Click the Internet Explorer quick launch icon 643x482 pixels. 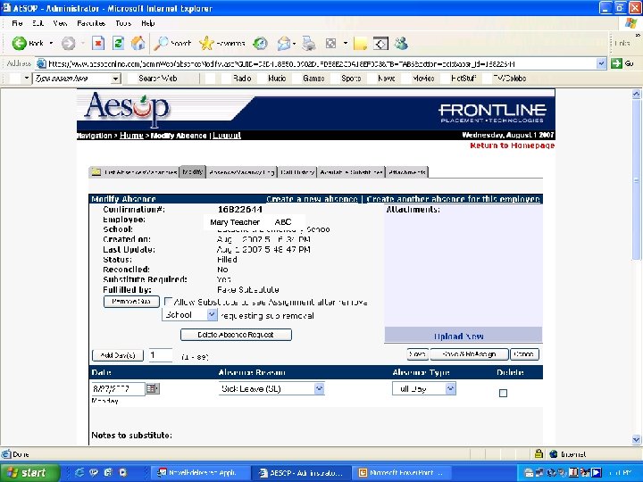(x=79, y=472)
